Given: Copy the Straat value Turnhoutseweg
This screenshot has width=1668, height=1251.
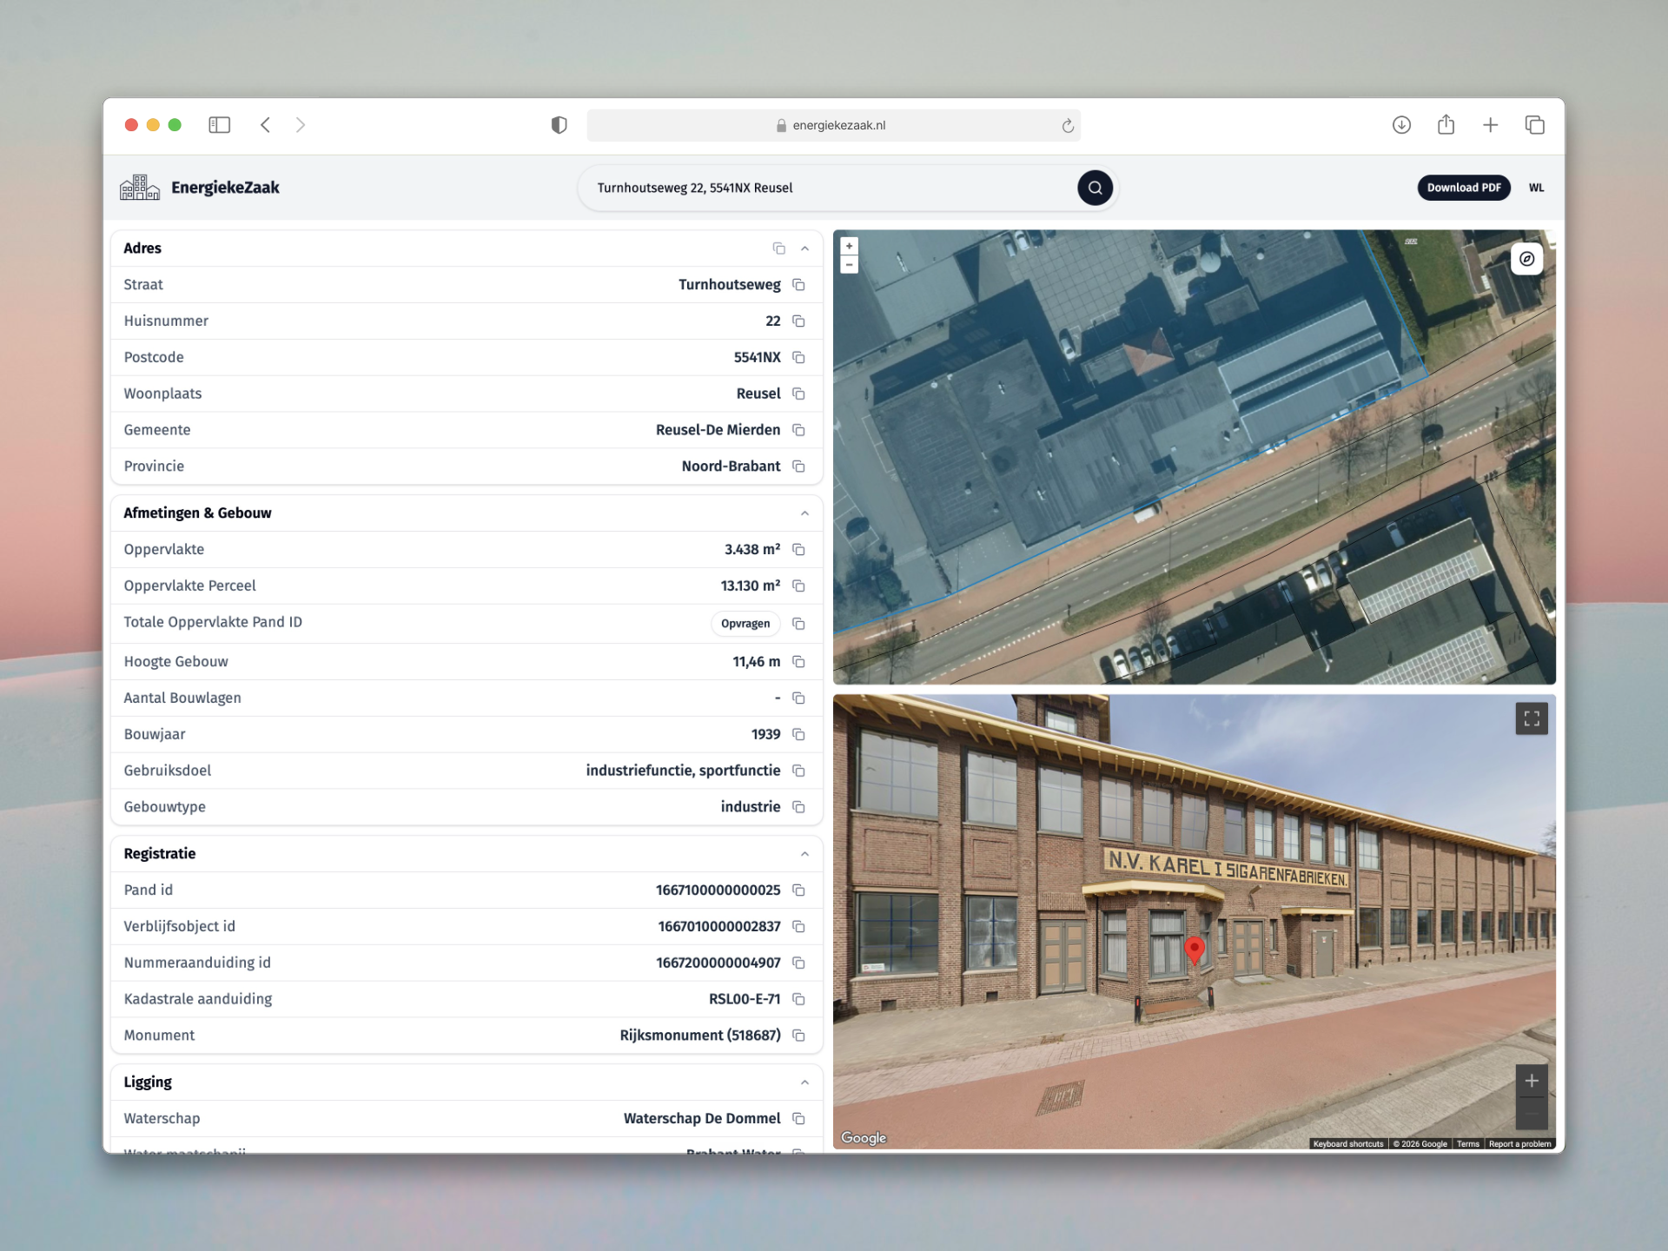Looking at the screenshot, I should [x=798, y=285].
